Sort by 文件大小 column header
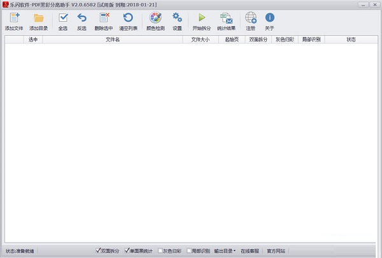382x258 pixels. 201,39
